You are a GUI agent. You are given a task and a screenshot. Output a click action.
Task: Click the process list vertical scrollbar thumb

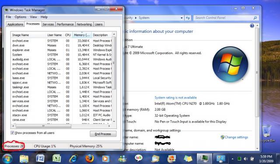pyautogui.click(x=114, y=63)
